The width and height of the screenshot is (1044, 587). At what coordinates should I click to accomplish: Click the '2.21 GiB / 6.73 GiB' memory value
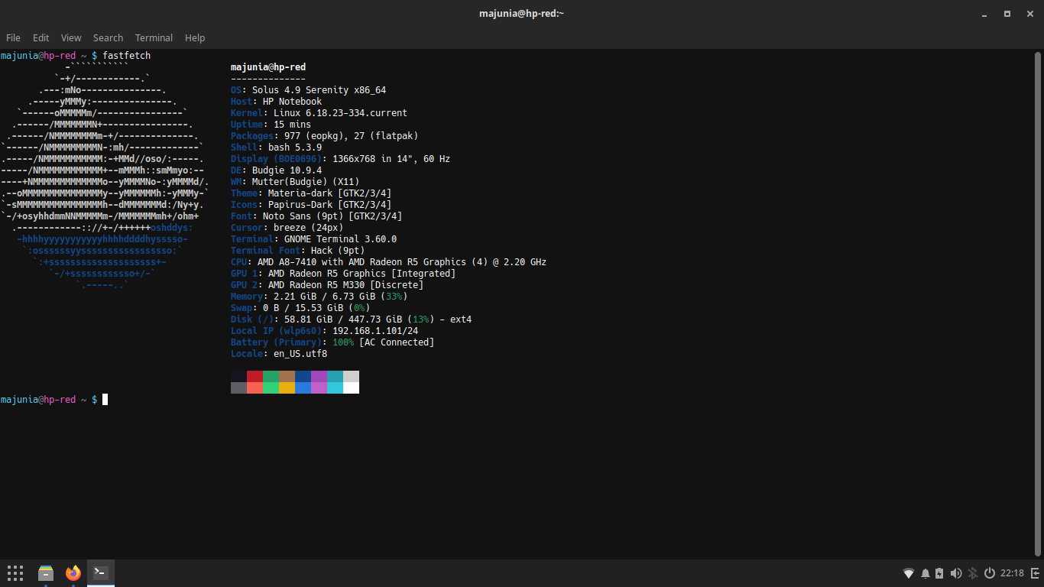[x=324, y=297]
